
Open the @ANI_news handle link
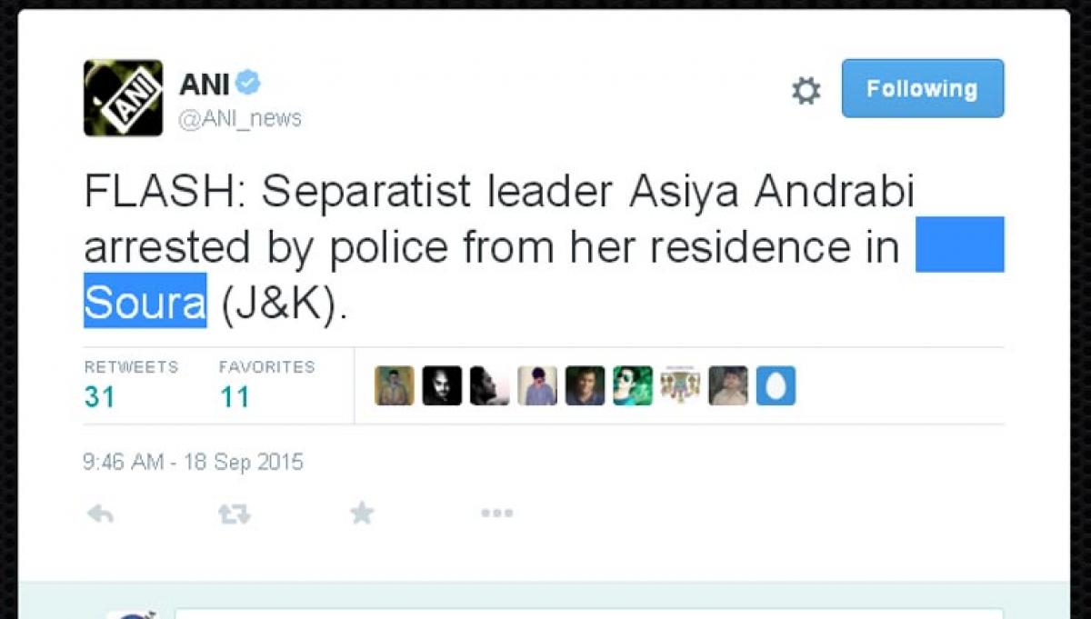click(x=240, y=119)
